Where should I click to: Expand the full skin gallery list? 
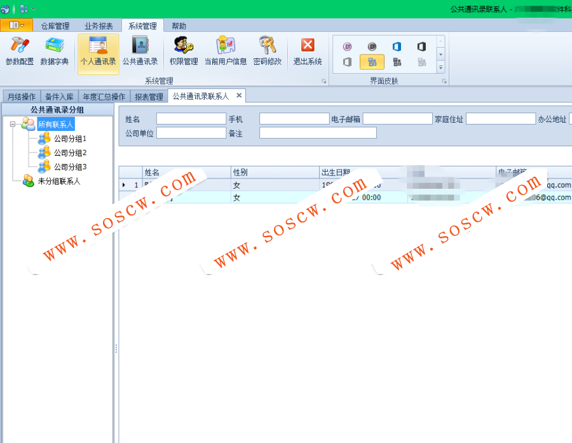440,67
